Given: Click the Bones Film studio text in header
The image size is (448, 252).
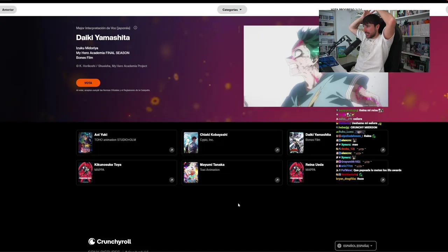Looking at the screenshot, I should coord(84,58).
